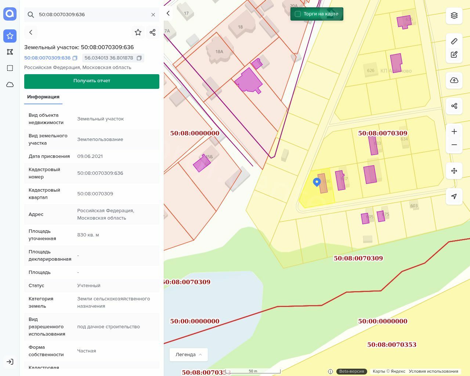The image size is (470, 376).
Task: Click the cloud upload button on map
Action: pos(454,80)
